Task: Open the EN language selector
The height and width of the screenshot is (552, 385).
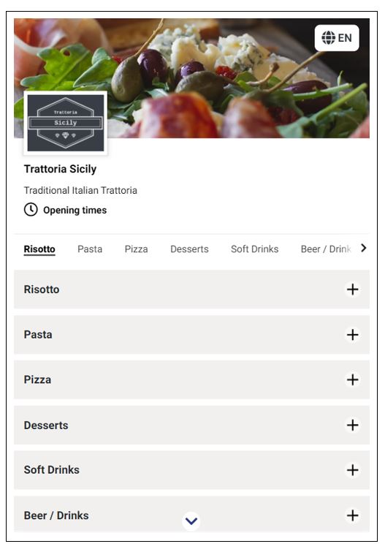Action: (x=337, y=38)
